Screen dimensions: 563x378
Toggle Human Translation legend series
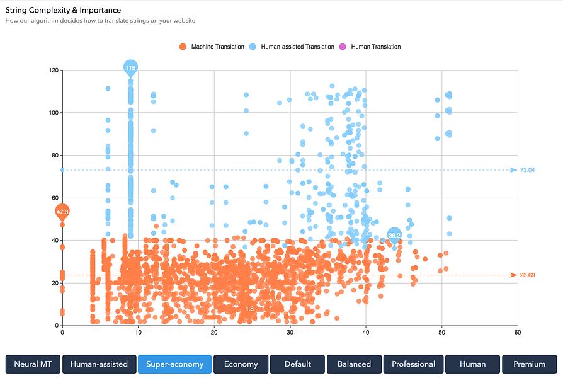[370, 47]
